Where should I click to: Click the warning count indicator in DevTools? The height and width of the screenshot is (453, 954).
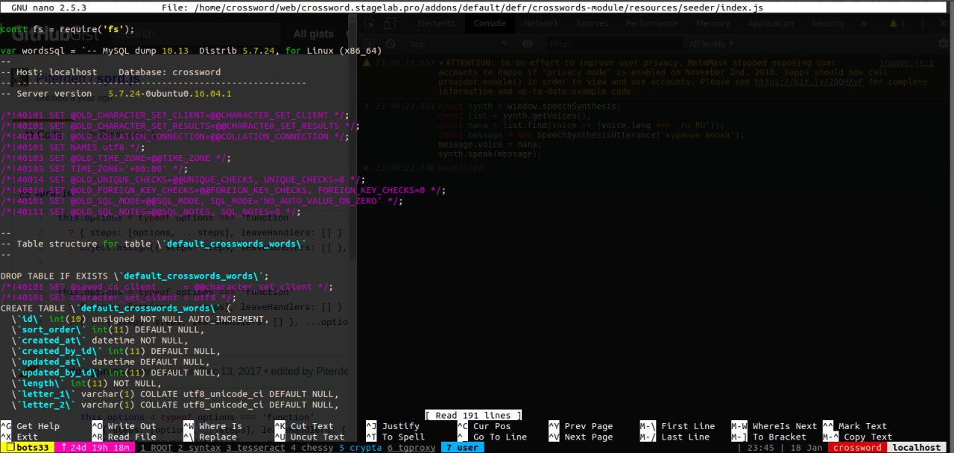pyautogui.click(x=897, y=23)
